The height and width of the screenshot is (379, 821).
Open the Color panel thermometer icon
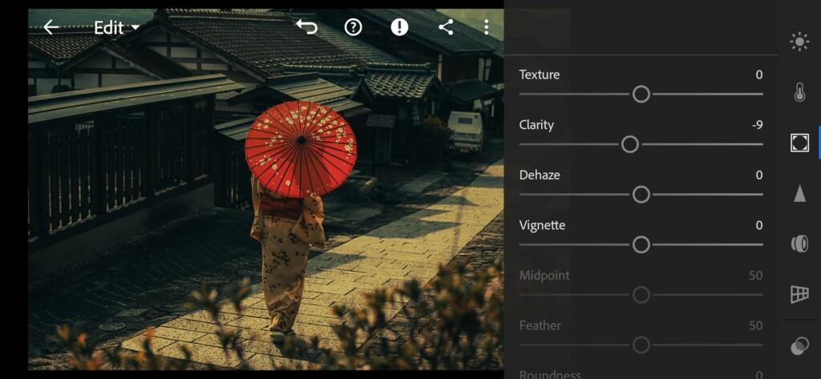[799, 92]
